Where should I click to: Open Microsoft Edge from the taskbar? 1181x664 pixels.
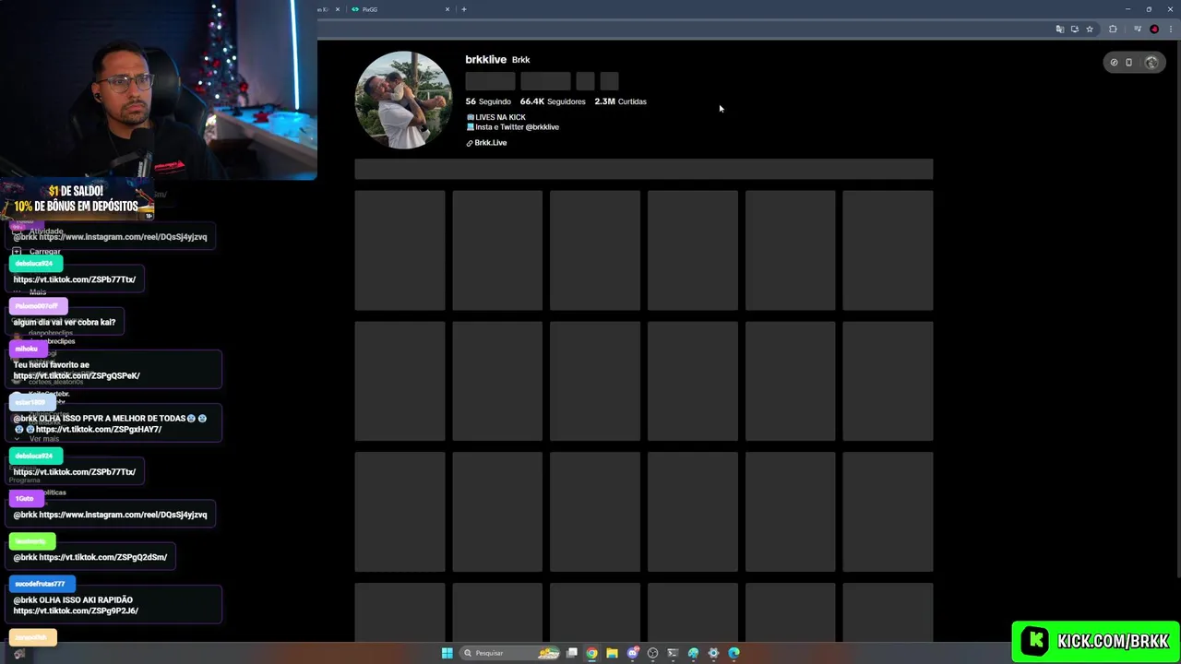click(734, 653)
